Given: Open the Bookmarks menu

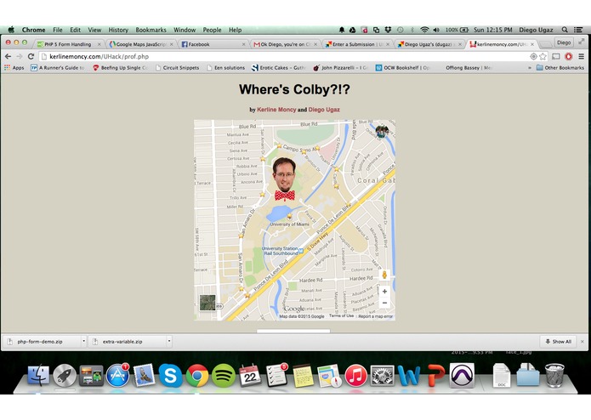Looking at the screenshot, I should pyautogui.click(x=151, y=30).
